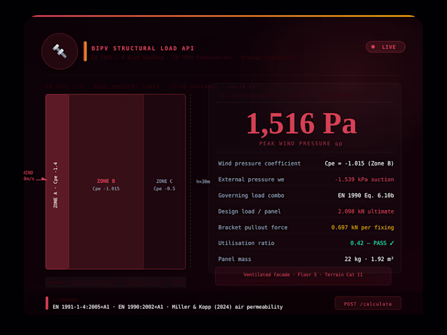The height and width of the screenshot is (335, 447).
Task: Click the POST /calculate button
Action: [368, 304]
